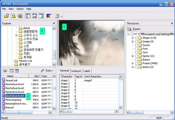
Task: Enable the Sprite (12) checkbox
Action: pos(136,56)
